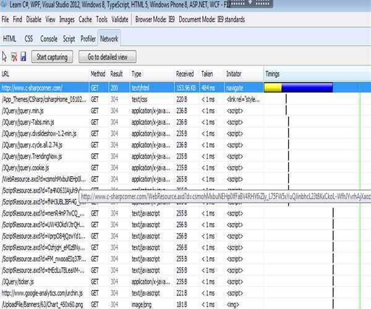
Task: Open the Validate menu
Action: [x=120, y=19]
